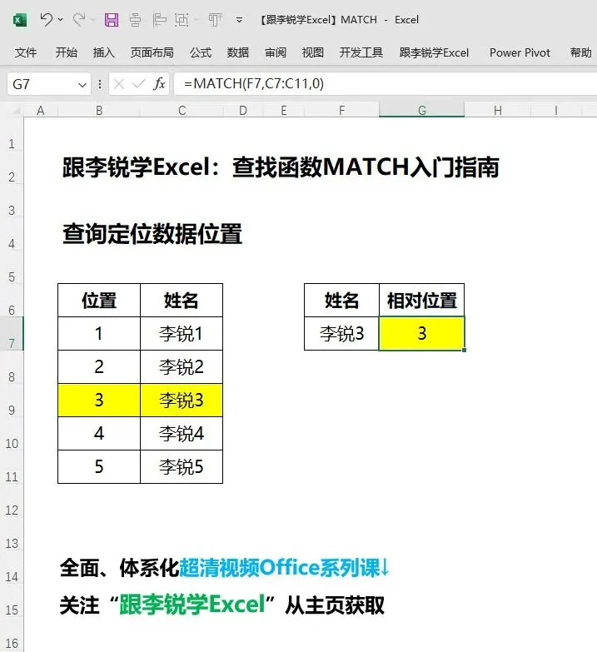Screen dimensions: 597x652
Task: Save workbook with the purple floppy icon
Action: (x=111, y=19)
